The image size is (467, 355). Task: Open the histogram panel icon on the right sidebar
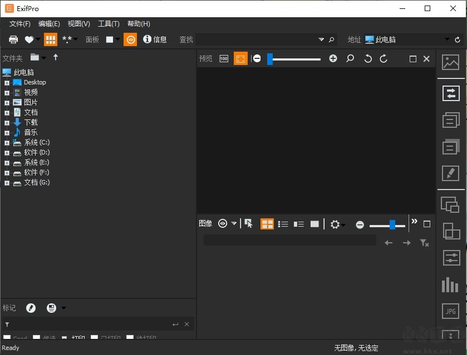[450, 285]
